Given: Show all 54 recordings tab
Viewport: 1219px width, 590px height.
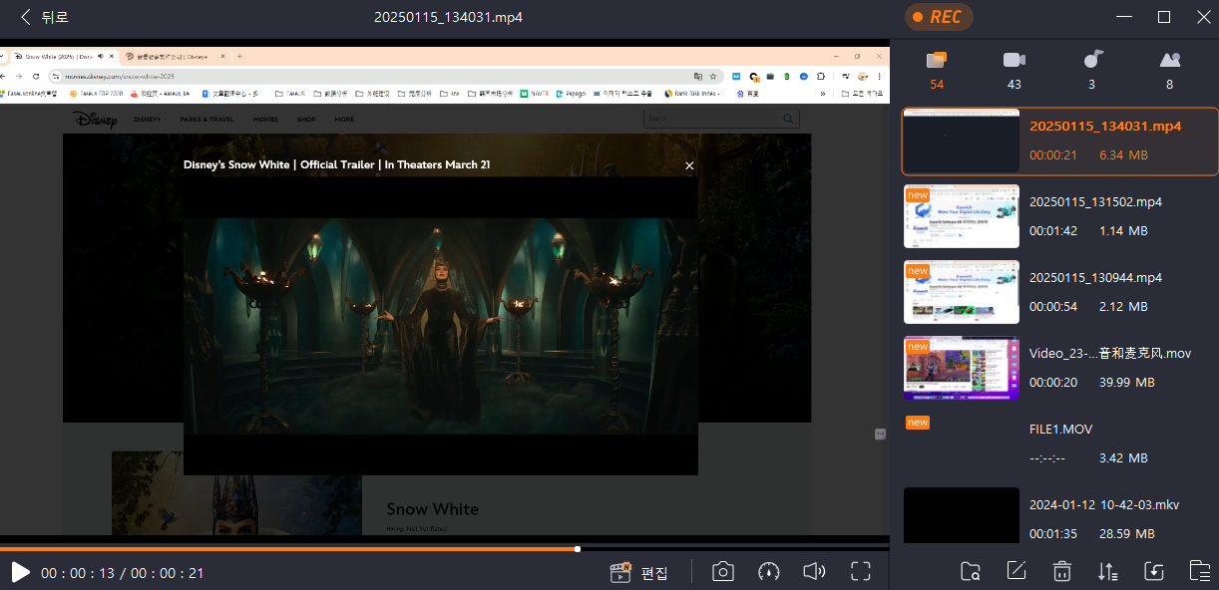Looking at the screenshot, I should (936, 70).
